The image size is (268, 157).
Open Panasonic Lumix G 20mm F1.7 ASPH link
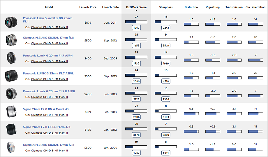48,55
